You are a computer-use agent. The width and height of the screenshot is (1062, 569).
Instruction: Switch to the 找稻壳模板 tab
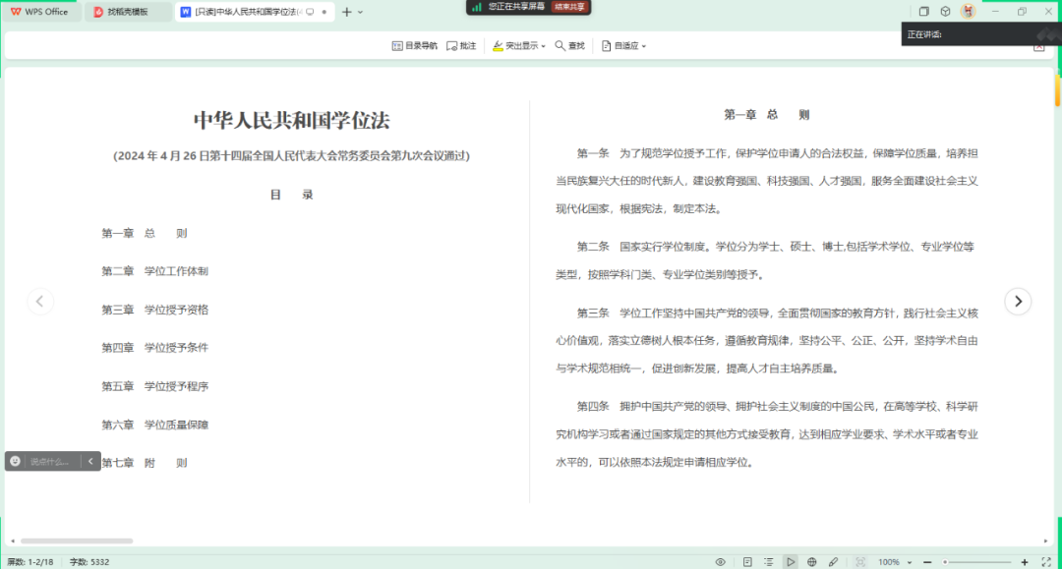click(x=127, y=12)
